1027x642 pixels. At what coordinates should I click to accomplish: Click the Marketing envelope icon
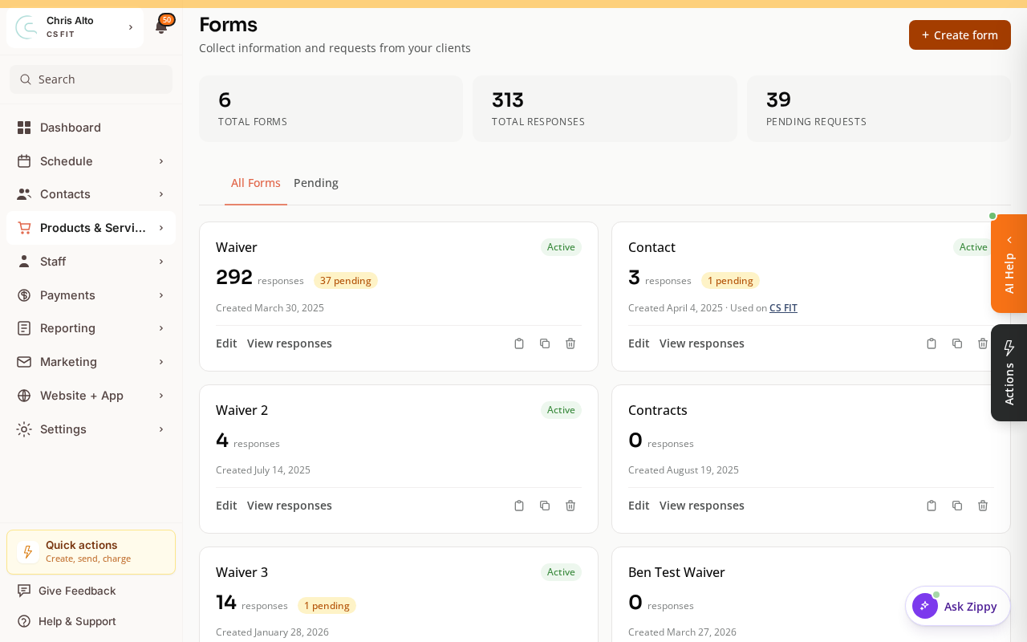point(24,362)
